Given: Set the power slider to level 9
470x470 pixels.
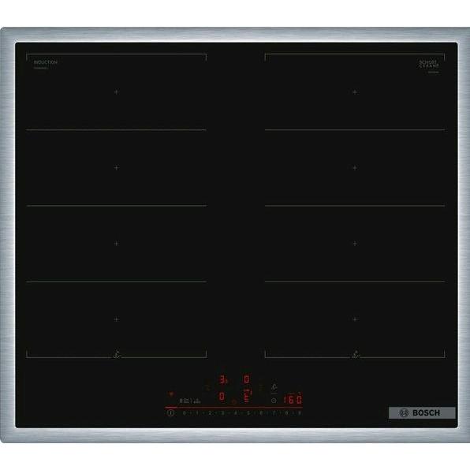Looking at the screenshot, I should [x=300, y=413].
